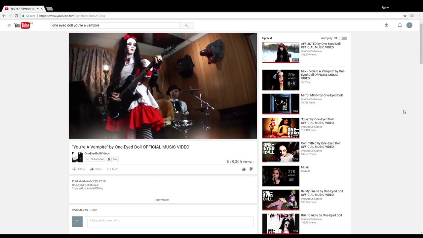Toggle the subscription notification bell icon
Viewport: 423px width, 238px height.
[109, 159]
